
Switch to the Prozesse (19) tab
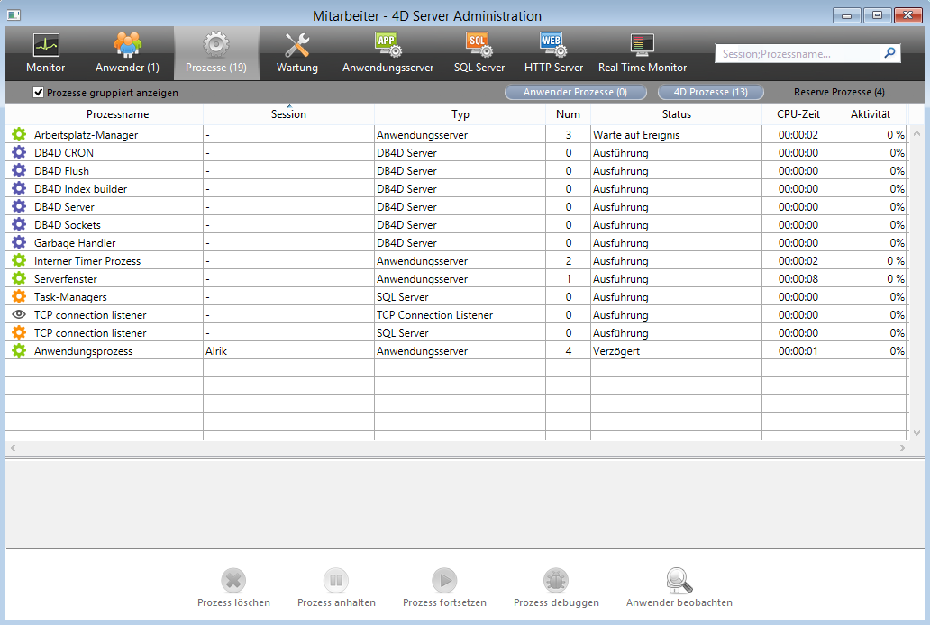pyautogui.click(x=216, y=52)
